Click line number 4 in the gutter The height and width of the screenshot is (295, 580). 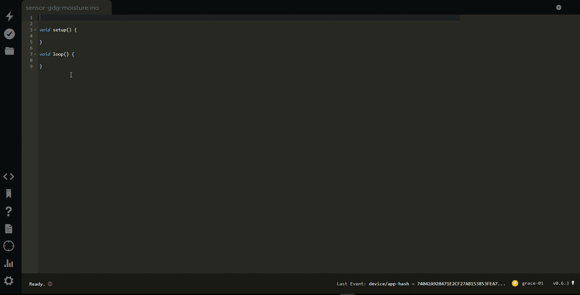point(31,36)
